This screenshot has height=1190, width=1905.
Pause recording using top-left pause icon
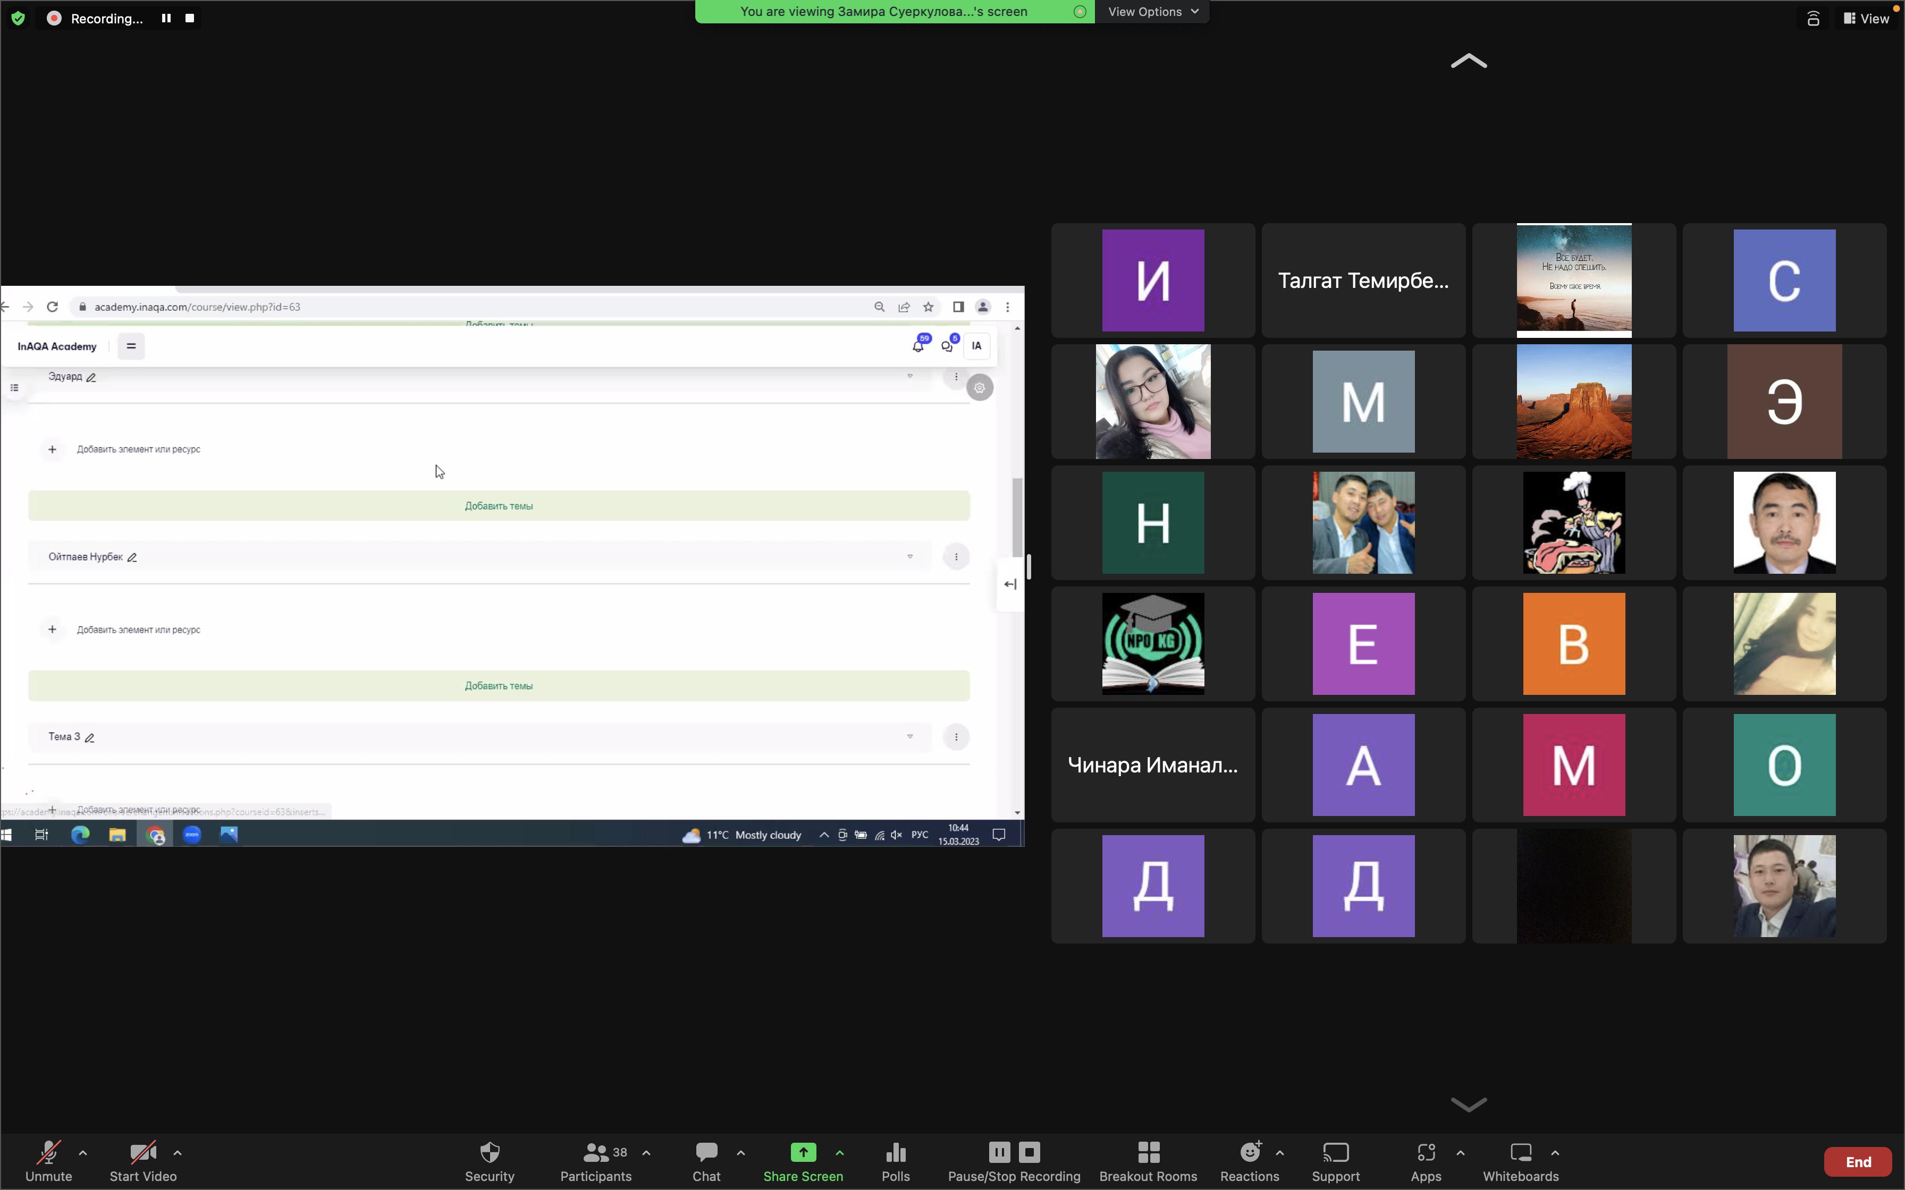(166, 18)
